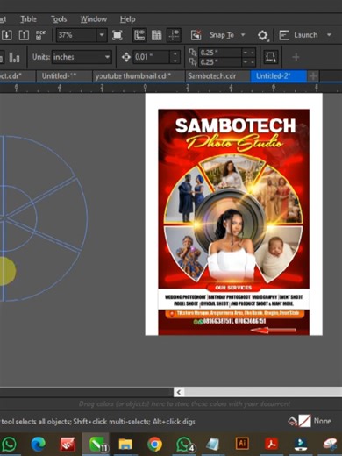Click the Quick customize plus icon
Viewport: 342px width, 456px height.
click(296, 57)
